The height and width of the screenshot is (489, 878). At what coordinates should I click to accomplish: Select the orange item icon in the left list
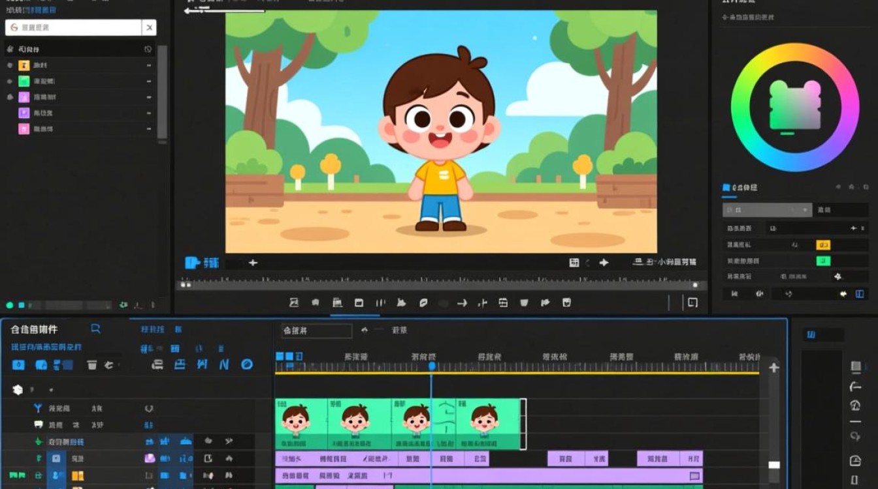[x=24, y=65]
